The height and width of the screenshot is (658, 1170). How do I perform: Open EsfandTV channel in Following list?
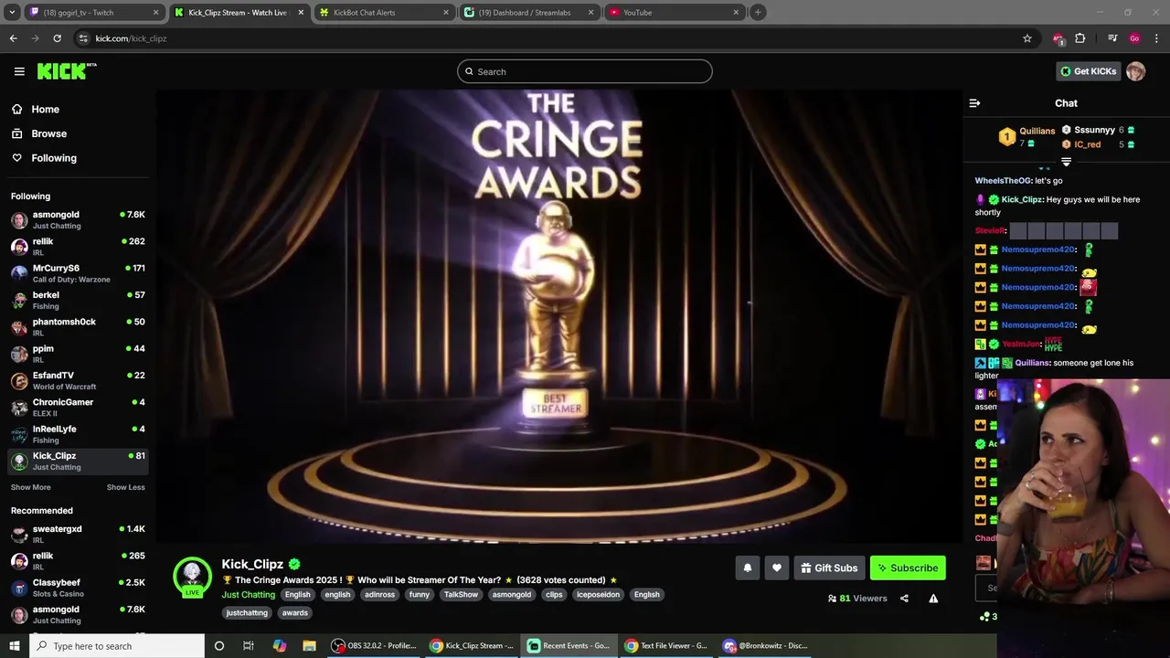[x=78, y=380]
